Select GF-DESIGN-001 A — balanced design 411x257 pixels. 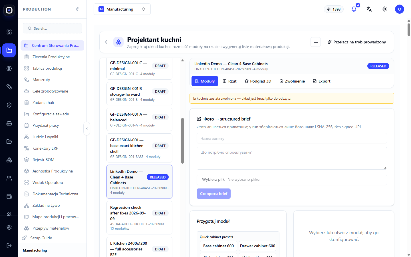tap(139, 119)
